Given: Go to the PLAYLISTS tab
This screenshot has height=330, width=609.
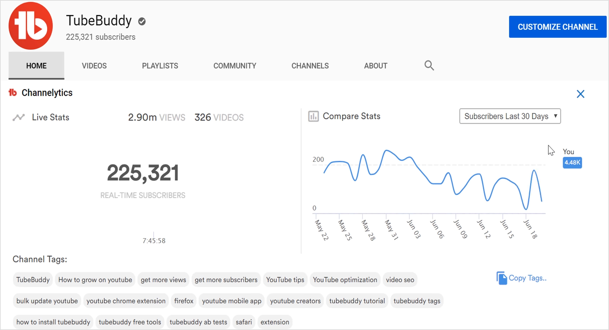Looking at the screenshot, I should [x=160, y=66].
